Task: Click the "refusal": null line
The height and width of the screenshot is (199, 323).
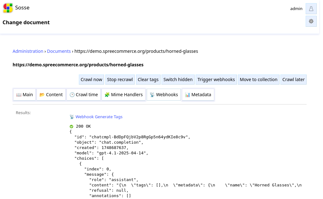Action: (x=109, y=191)
